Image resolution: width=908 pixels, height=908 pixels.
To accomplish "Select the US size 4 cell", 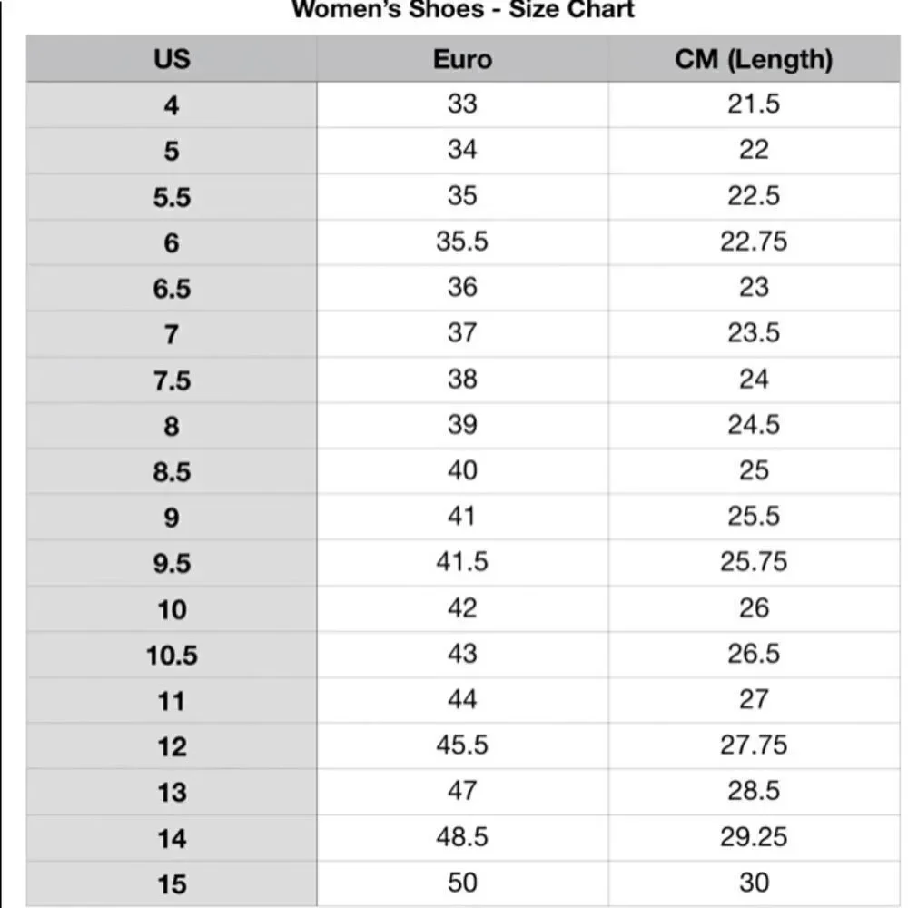I will click(172, 104).
